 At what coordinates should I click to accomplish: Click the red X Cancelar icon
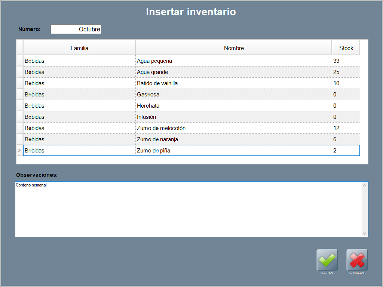coord(357,260)
